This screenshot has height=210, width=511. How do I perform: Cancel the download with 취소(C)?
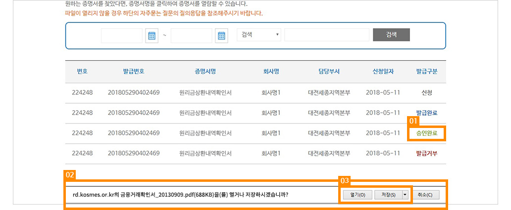pos(425,195)
